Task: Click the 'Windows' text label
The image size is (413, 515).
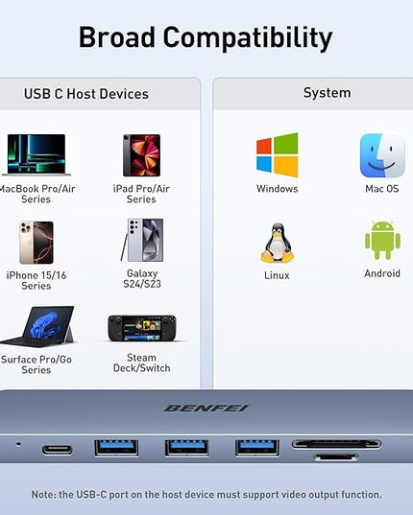Action: [x=278, y=189]
